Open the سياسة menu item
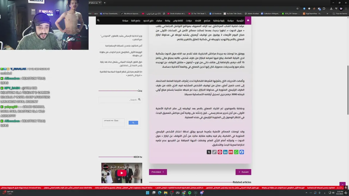Screen dimensions: 349x196 tap(231, 21)
